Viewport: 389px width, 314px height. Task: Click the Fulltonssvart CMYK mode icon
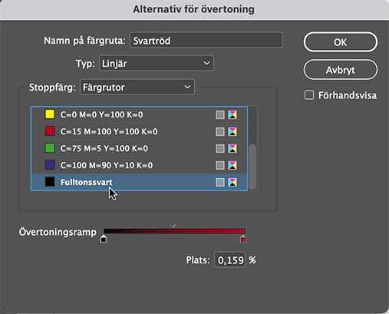pos(232,182)
